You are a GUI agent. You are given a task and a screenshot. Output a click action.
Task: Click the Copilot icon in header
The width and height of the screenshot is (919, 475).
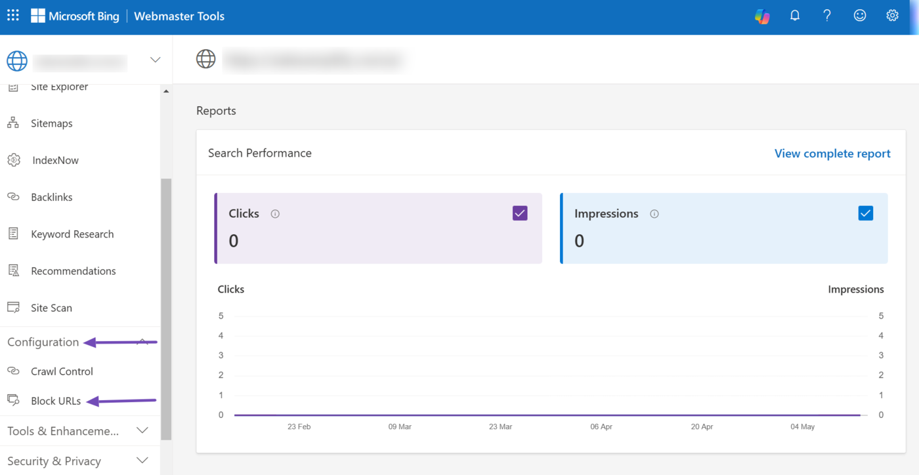(762, 16)
